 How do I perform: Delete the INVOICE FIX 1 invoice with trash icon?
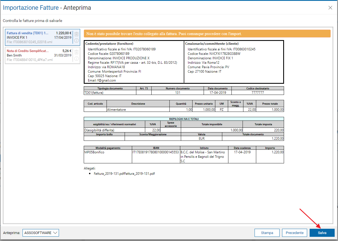pos(77,34)
